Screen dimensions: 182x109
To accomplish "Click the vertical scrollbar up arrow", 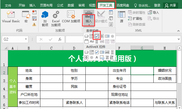I will pyautogui.click(x=179, y=48).
